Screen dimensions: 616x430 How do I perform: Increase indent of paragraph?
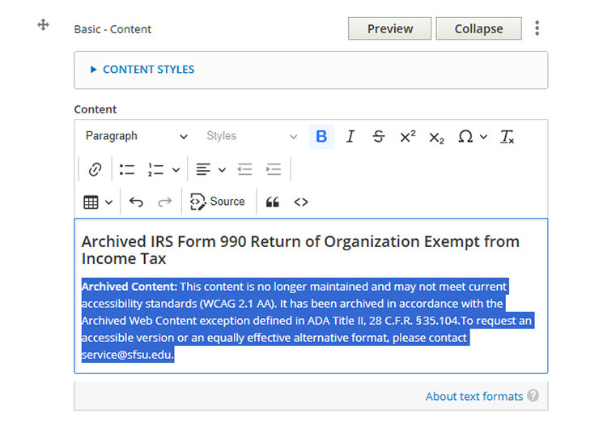274,169
